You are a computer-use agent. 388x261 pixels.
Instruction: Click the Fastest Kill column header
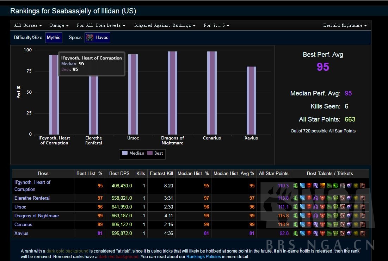tap(161, 173)
